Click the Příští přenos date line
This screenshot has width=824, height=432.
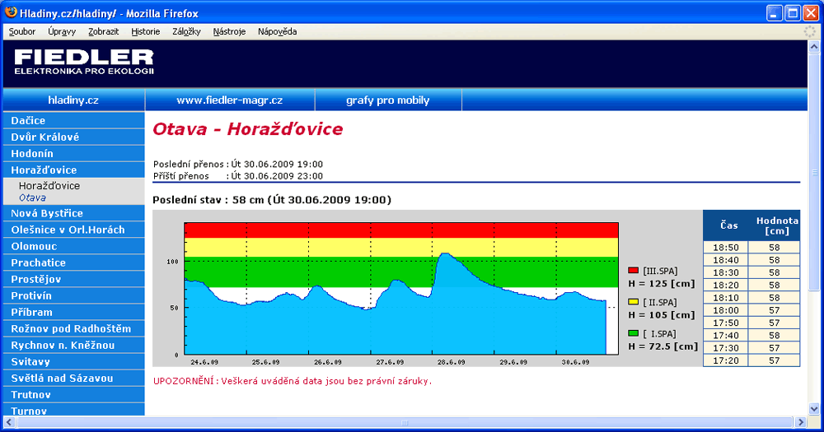[238, 176]
